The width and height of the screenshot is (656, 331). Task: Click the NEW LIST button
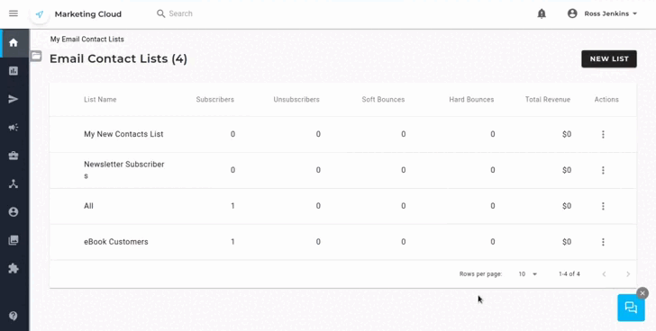coord(609,58)
